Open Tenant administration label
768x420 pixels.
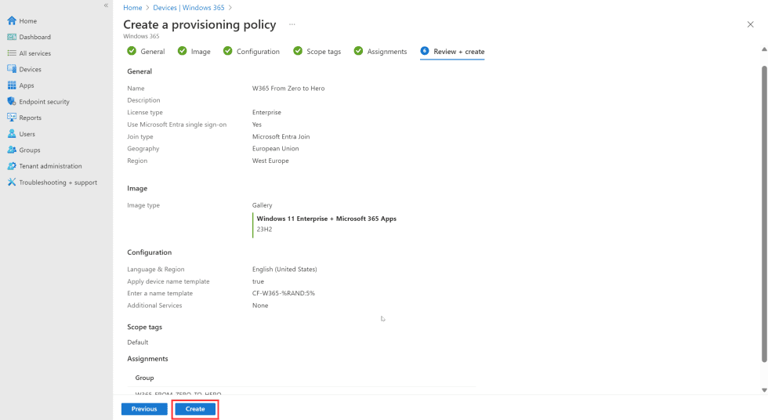point(50,166)
